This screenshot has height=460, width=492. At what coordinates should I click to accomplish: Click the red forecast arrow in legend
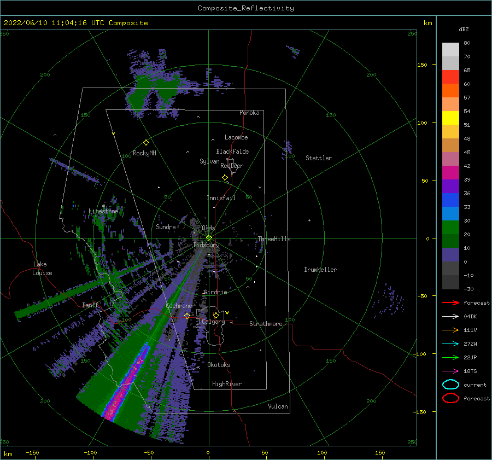click(x=450, y=302)
